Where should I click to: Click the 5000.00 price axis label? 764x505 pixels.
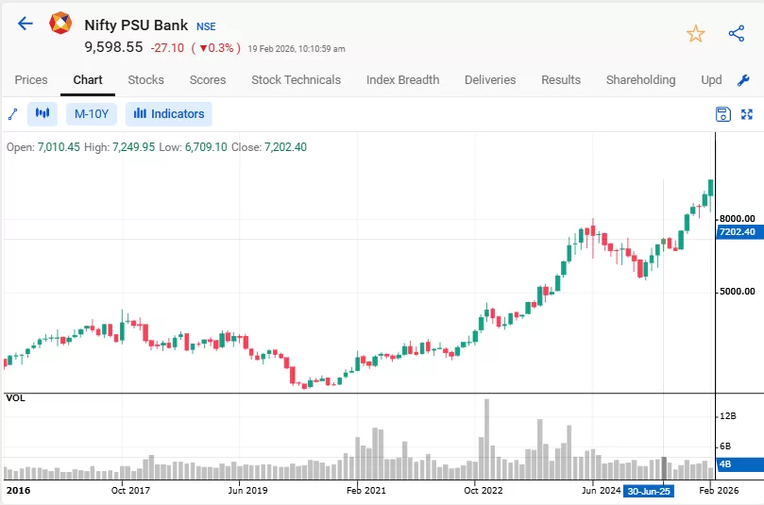tap(738, 292)
